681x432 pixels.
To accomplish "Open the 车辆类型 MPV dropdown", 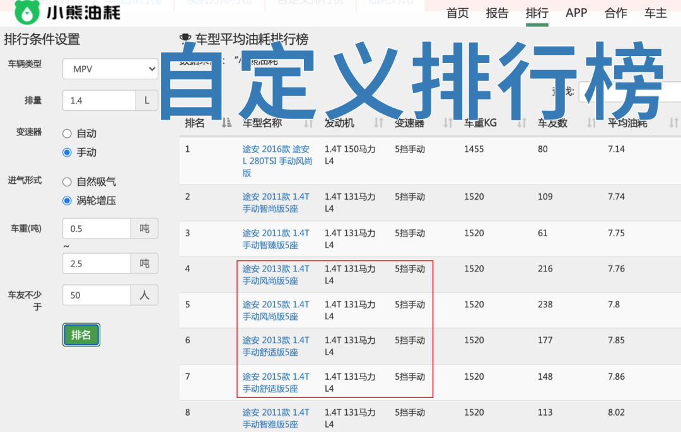I will [x=110, y=69].
